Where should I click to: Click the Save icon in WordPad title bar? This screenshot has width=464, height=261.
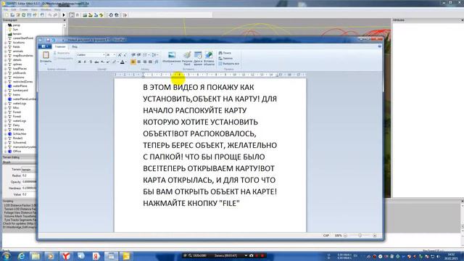click(49, 40)
